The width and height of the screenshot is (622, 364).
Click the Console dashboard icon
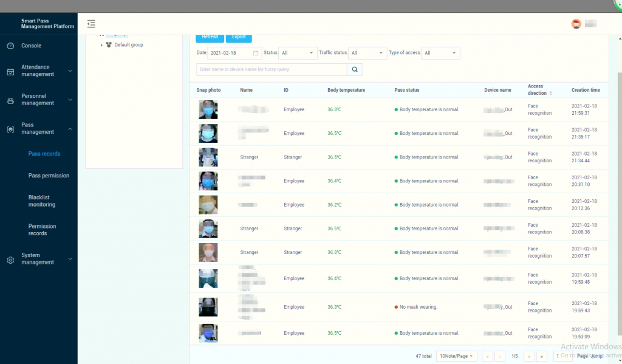[x=10, y=46]
